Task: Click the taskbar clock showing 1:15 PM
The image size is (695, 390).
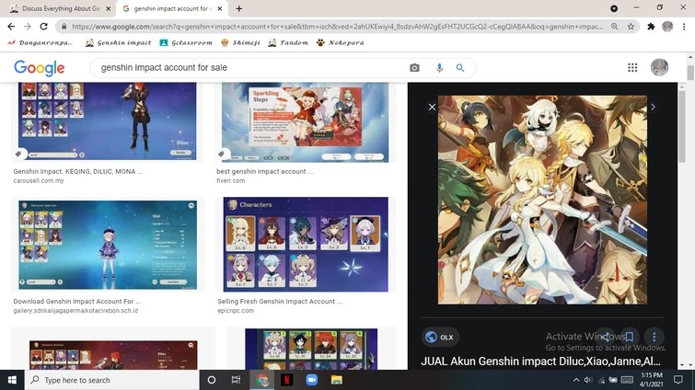Action: click(652, 380)
